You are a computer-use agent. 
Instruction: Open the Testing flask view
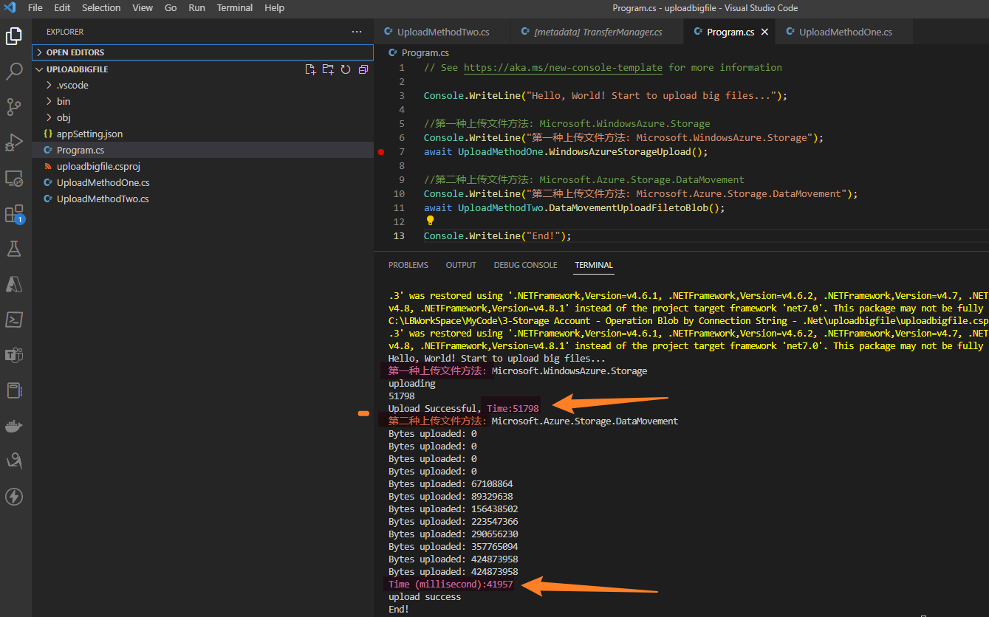coord(14,249)
